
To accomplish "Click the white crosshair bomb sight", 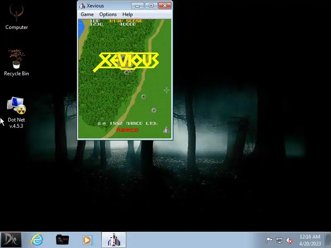I will pyautogui.click(x=167, y=90).
